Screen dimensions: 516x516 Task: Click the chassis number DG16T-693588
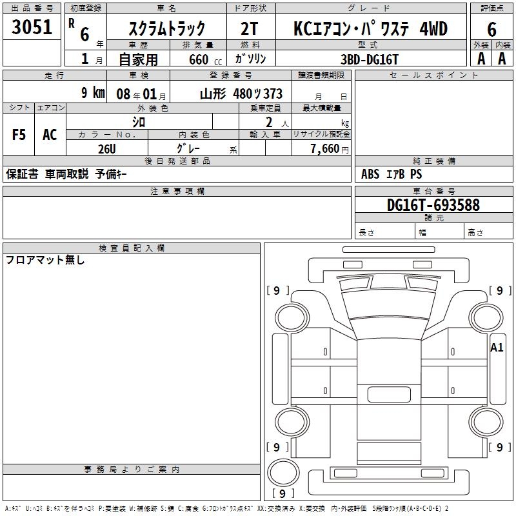433,204
